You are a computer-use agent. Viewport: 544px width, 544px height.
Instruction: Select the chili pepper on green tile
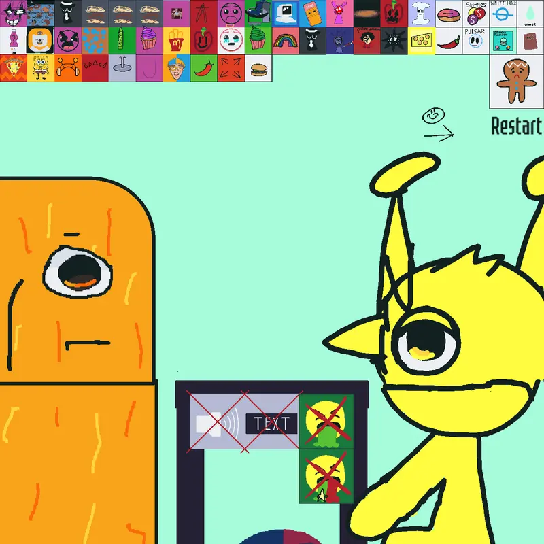coord(203,68)
